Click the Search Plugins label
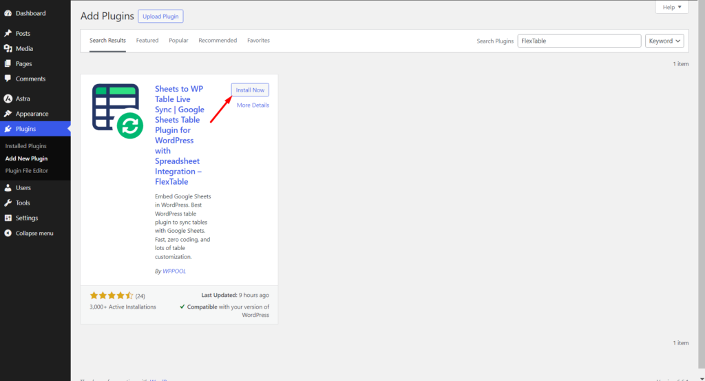Image resolution: width=705 pixels, height=381 pixels. click(495, 41)
